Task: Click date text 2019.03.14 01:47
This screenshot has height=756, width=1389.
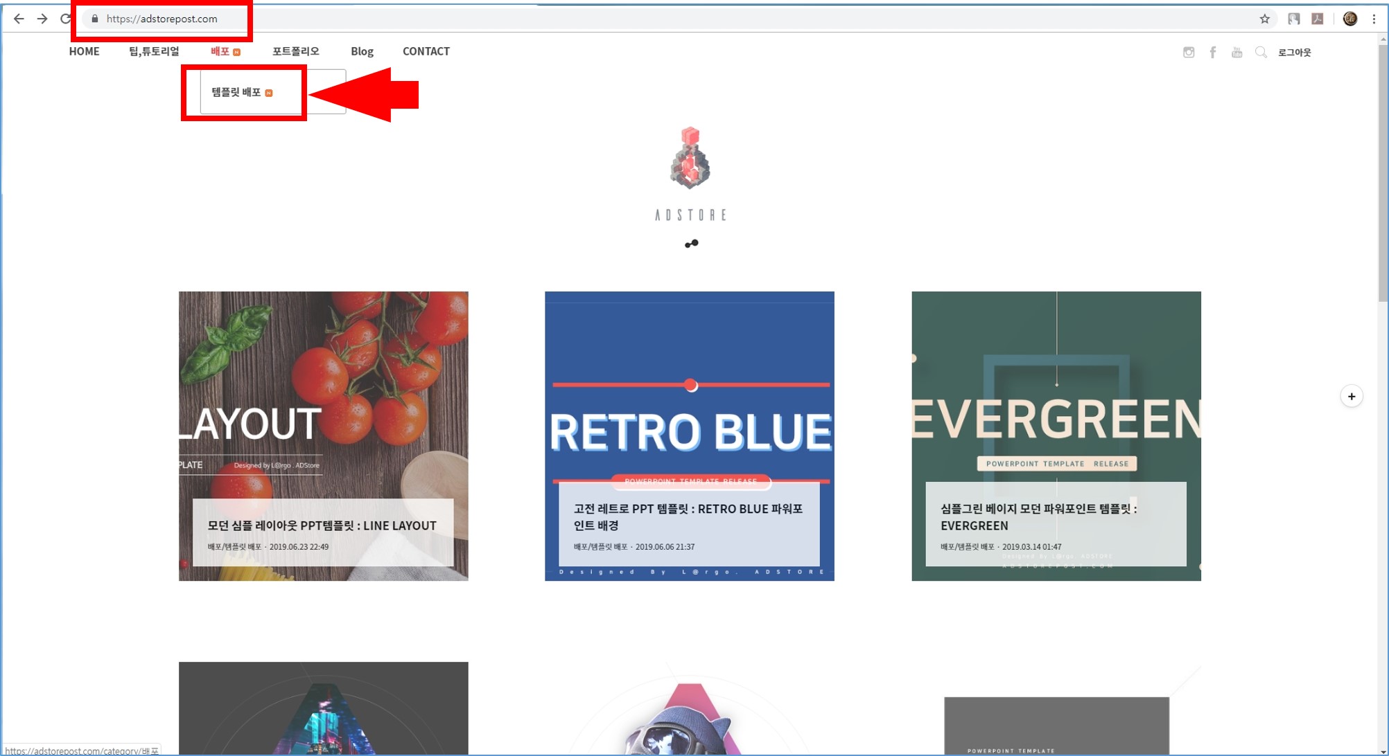Action: (1031, 547)
